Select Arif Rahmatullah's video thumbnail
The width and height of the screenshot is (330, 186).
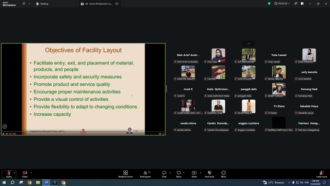point(249,55)
